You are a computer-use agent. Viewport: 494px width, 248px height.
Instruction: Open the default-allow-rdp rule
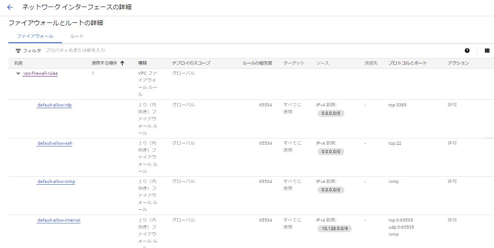[54, 105]
